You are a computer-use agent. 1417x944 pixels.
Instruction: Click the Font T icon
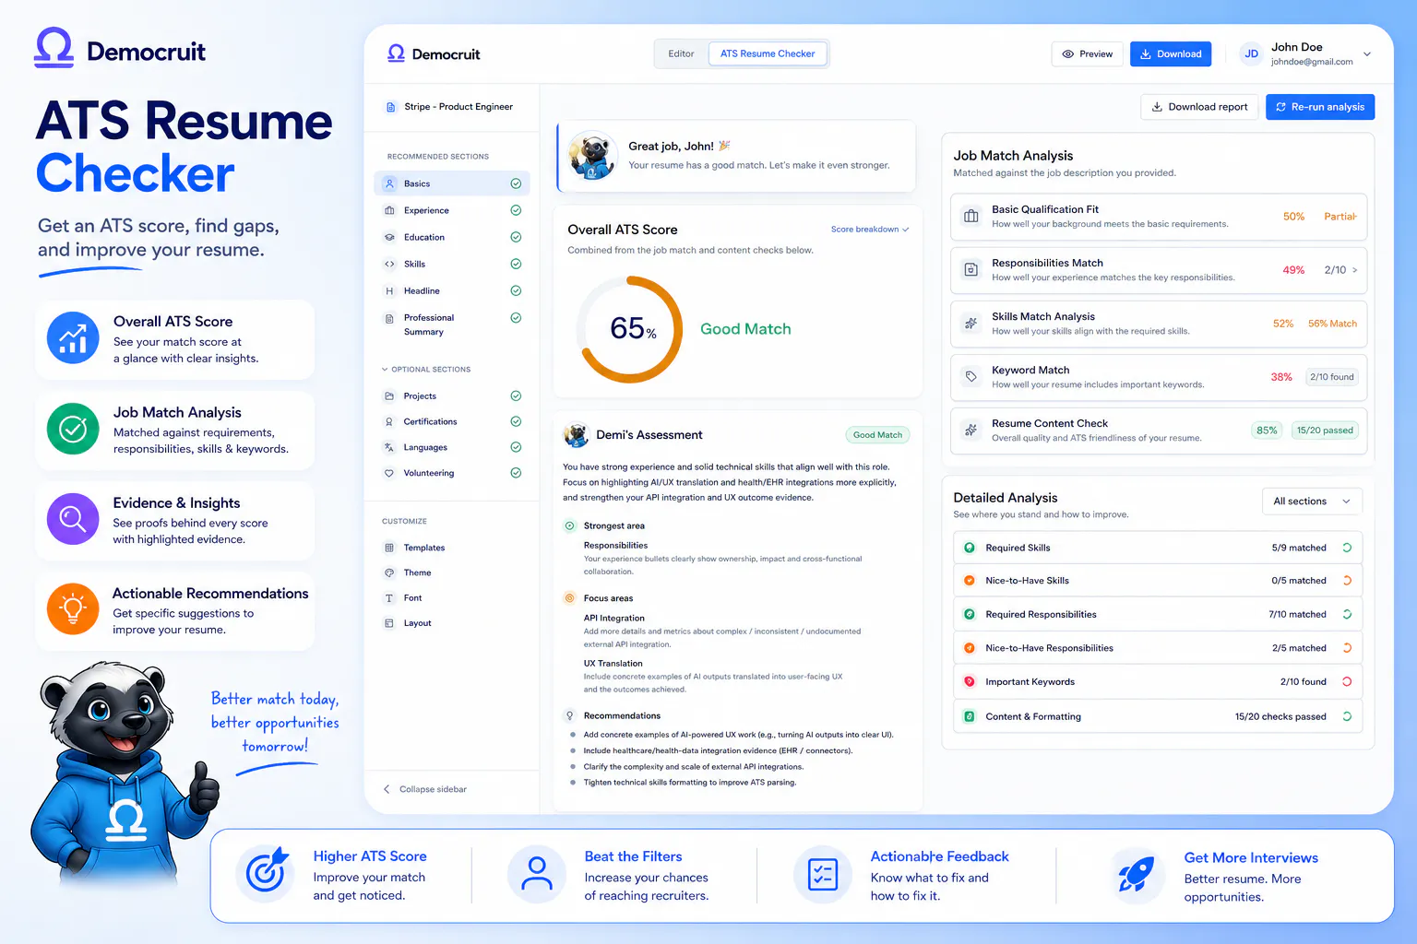click(389, 598)
